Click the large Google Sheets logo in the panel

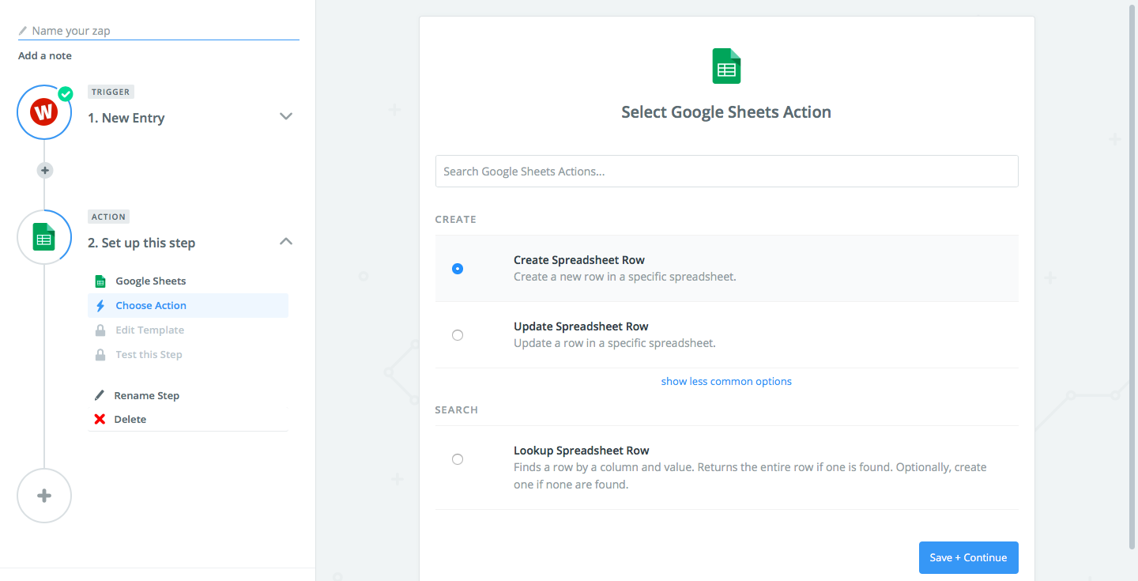pyautogui.click(x=726, y=66)
